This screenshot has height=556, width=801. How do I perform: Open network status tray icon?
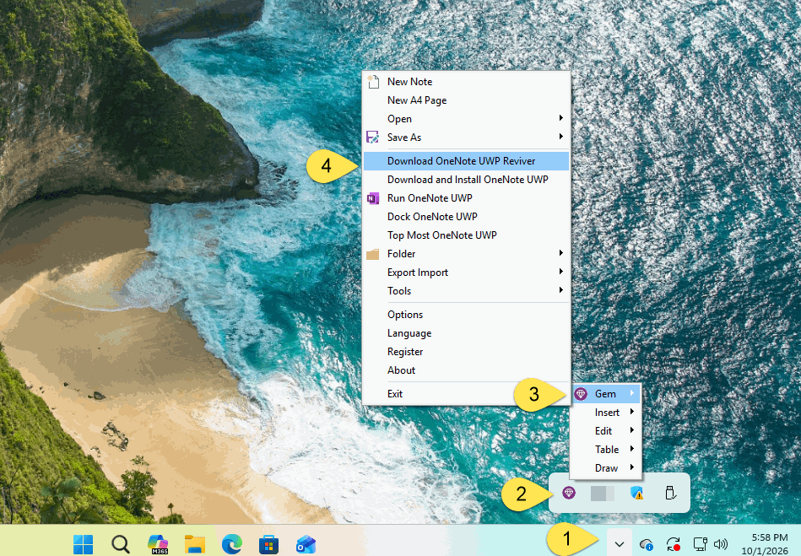700,544
